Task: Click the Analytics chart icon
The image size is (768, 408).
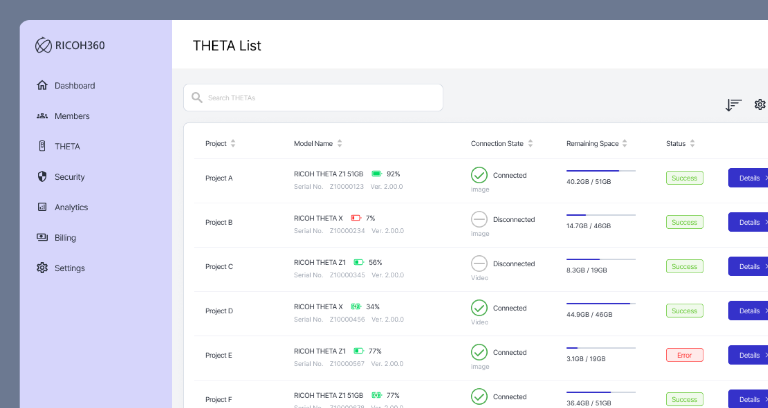Action: click(x=42, y=207)
